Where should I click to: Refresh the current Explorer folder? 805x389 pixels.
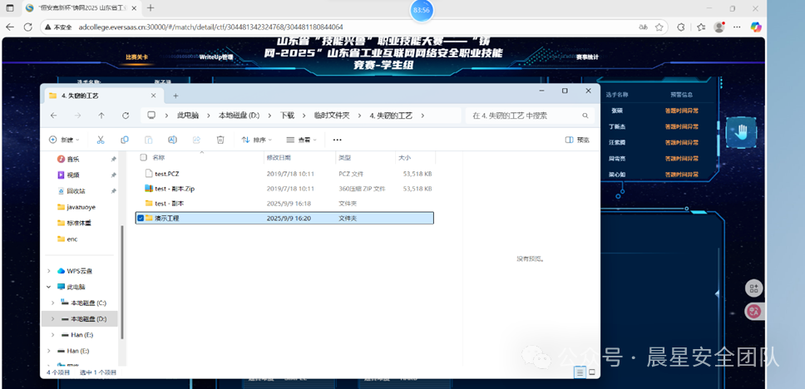tap(126, 116)
